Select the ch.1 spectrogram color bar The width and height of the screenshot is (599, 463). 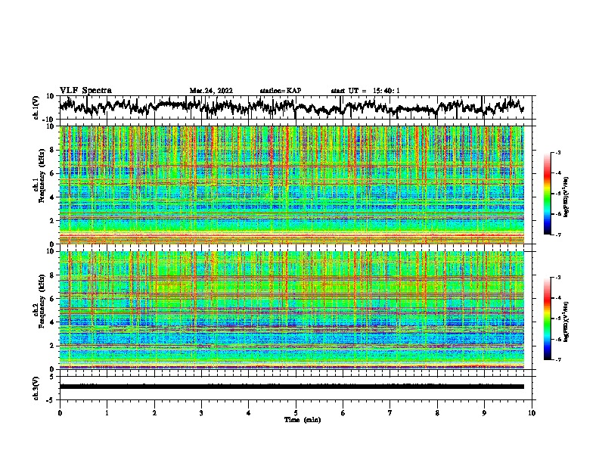[547, 194]
